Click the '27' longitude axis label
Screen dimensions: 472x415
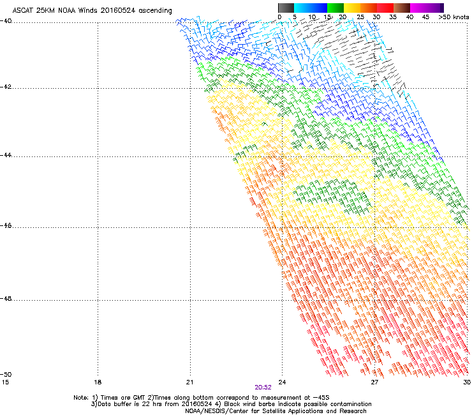point(374,382)
